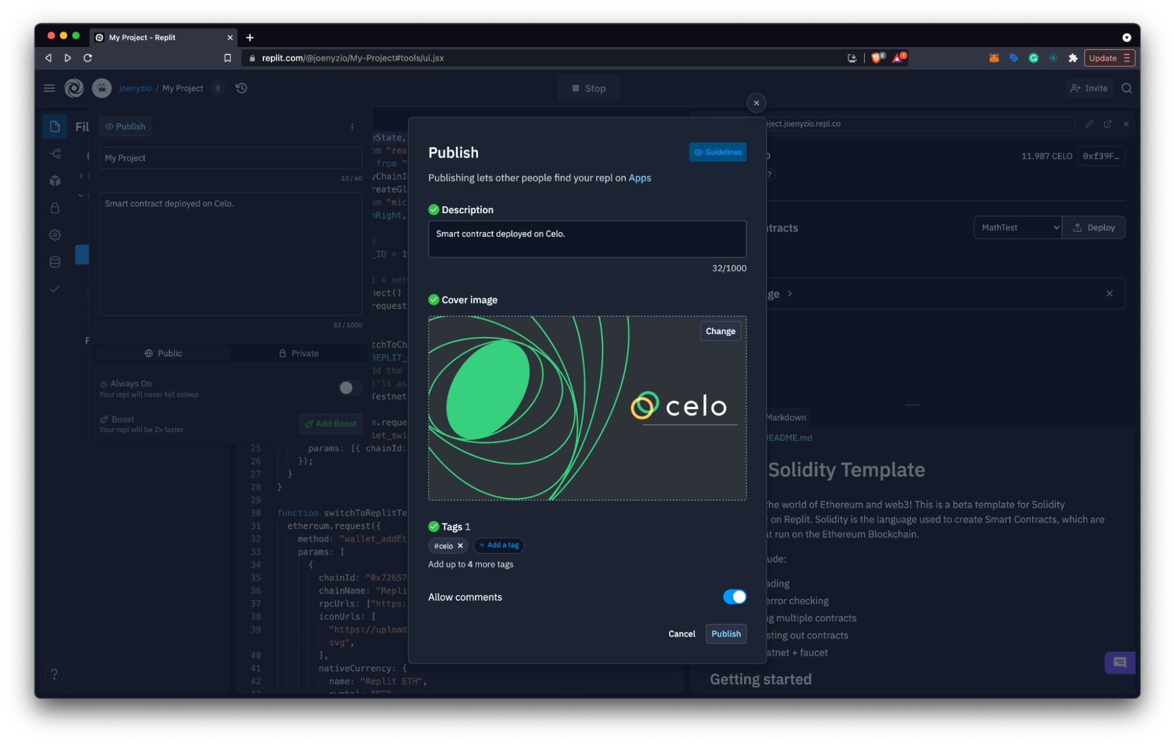
Task: Select the Private visibility option
Action: [299, 354]
